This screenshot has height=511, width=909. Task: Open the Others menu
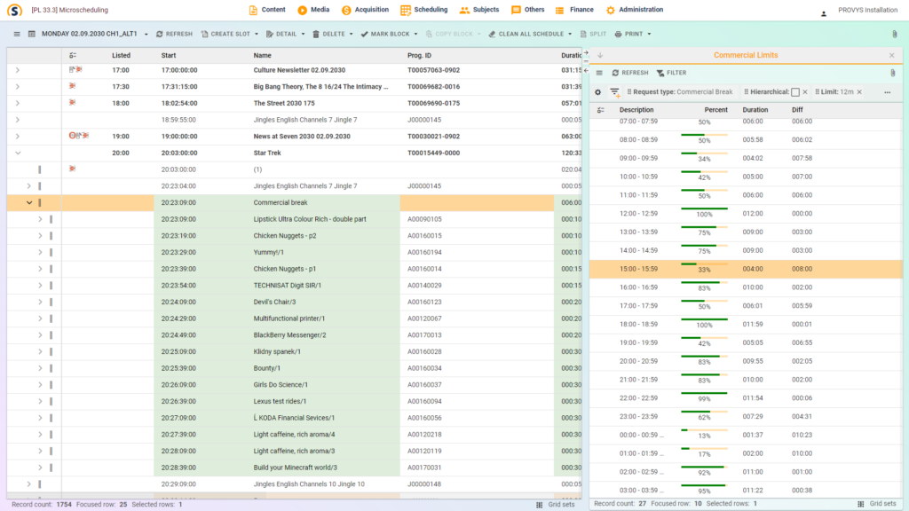(527, 10)
